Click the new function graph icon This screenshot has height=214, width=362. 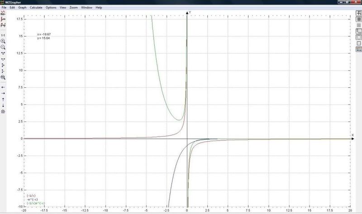click(3, 14)
